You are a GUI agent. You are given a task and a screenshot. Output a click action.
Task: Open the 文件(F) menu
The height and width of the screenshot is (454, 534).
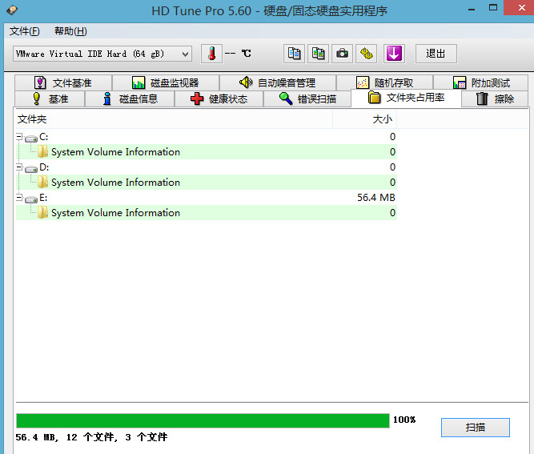click(24, 31)
